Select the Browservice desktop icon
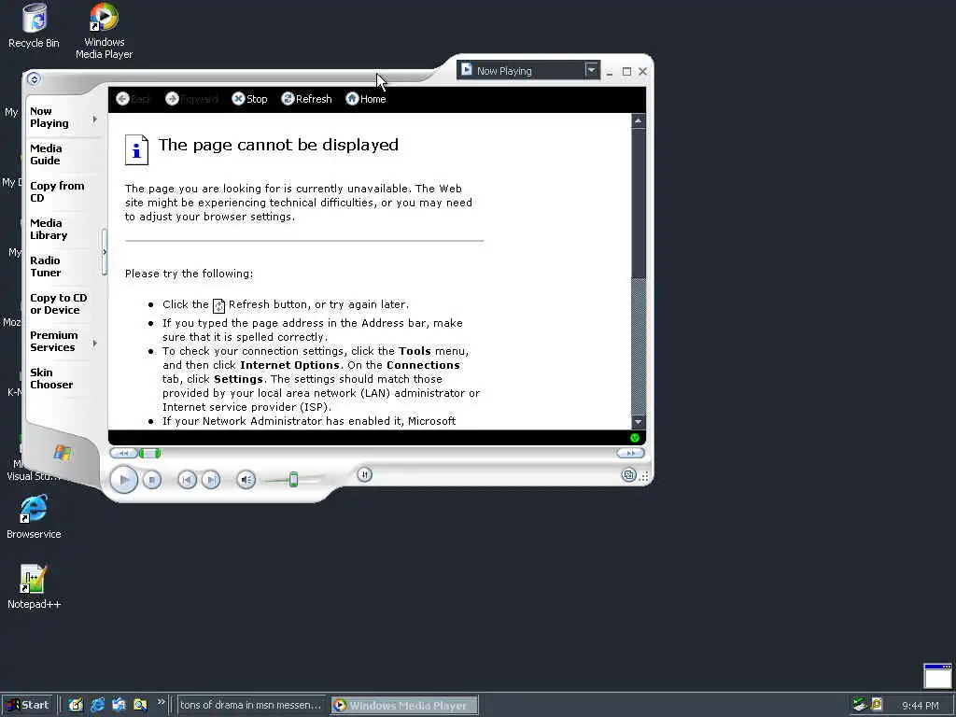This screenshot has width=956, height=717. point(34,517)
